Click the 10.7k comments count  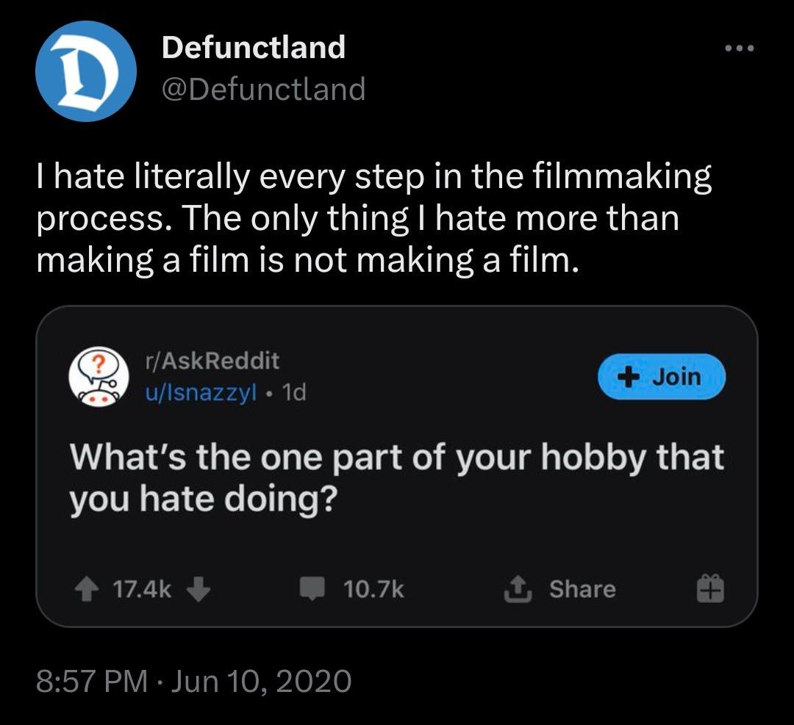[373, 588]
